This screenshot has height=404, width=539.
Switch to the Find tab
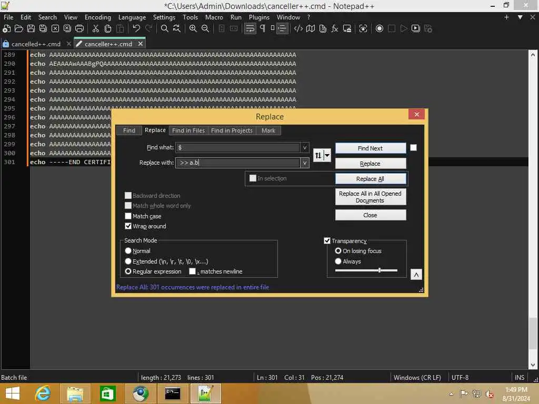tap(129, 130)
